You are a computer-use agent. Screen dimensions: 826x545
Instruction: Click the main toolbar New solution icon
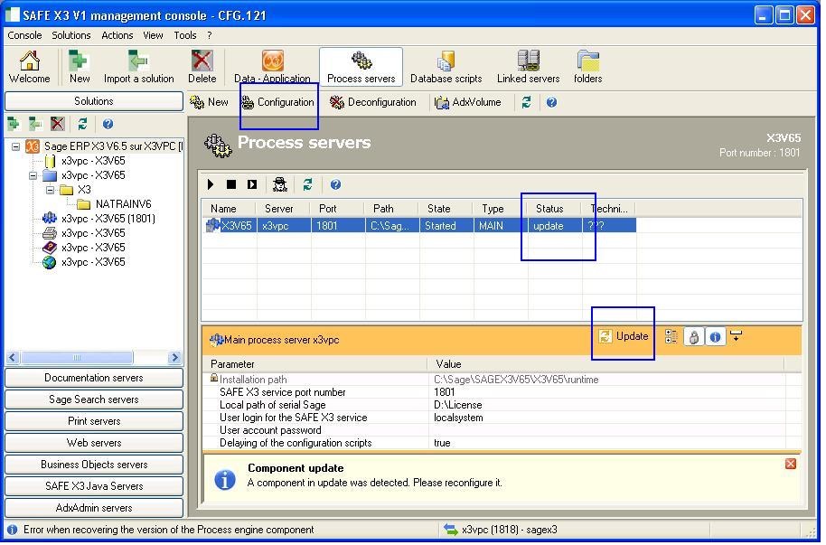[79, 67]
